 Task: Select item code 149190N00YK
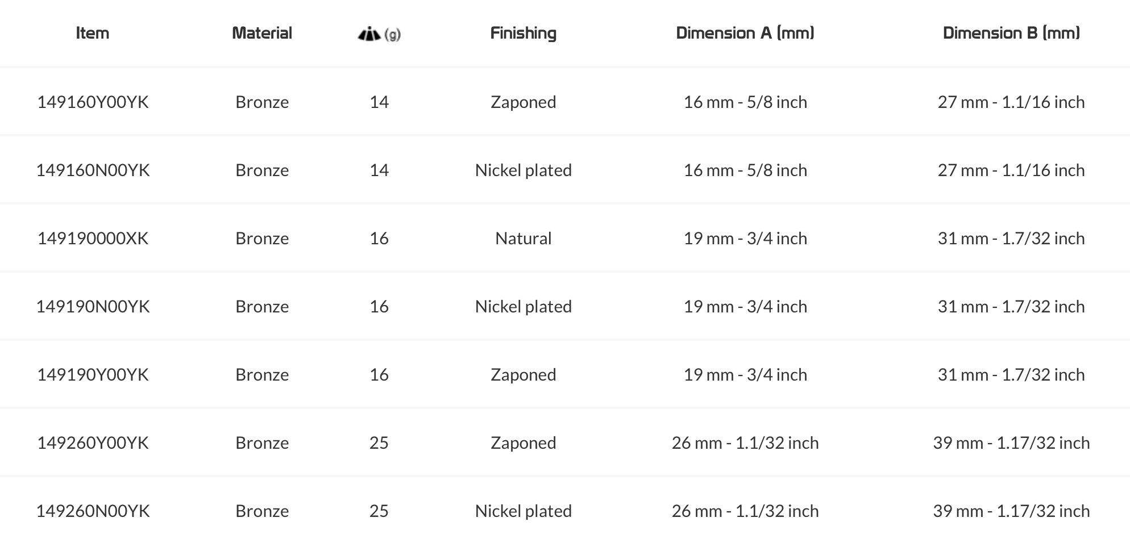(x=93, y=307)
